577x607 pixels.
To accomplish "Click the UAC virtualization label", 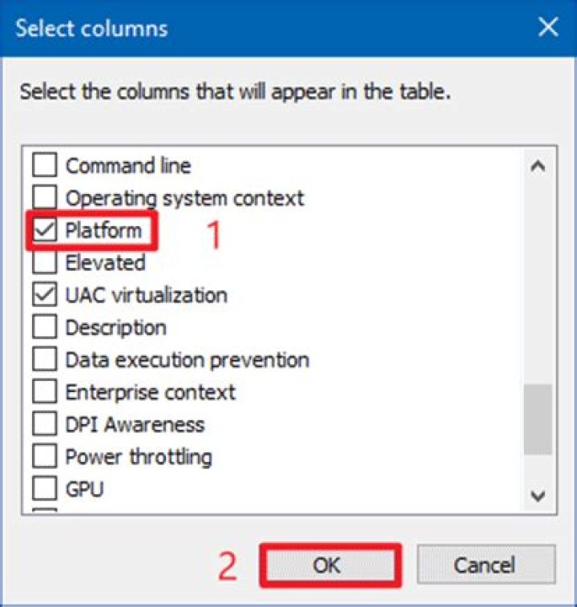I will point(146,295).
